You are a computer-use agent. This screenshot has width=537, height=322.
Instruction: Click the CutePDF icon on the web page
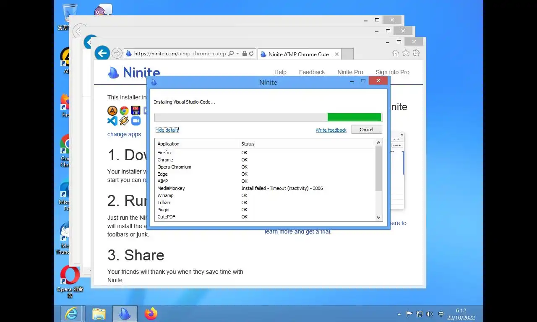pos(136,111)
